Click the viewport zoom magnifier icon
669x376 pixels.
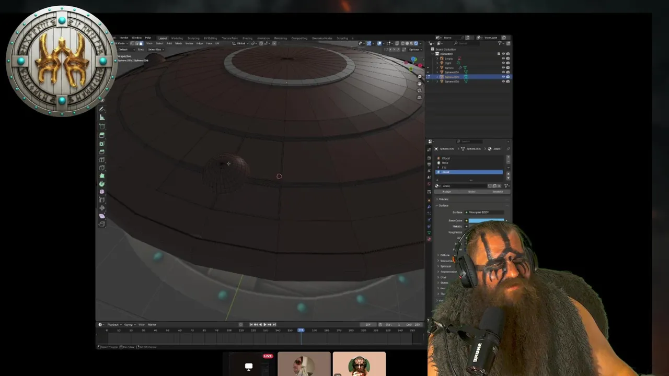pos(419,76)
